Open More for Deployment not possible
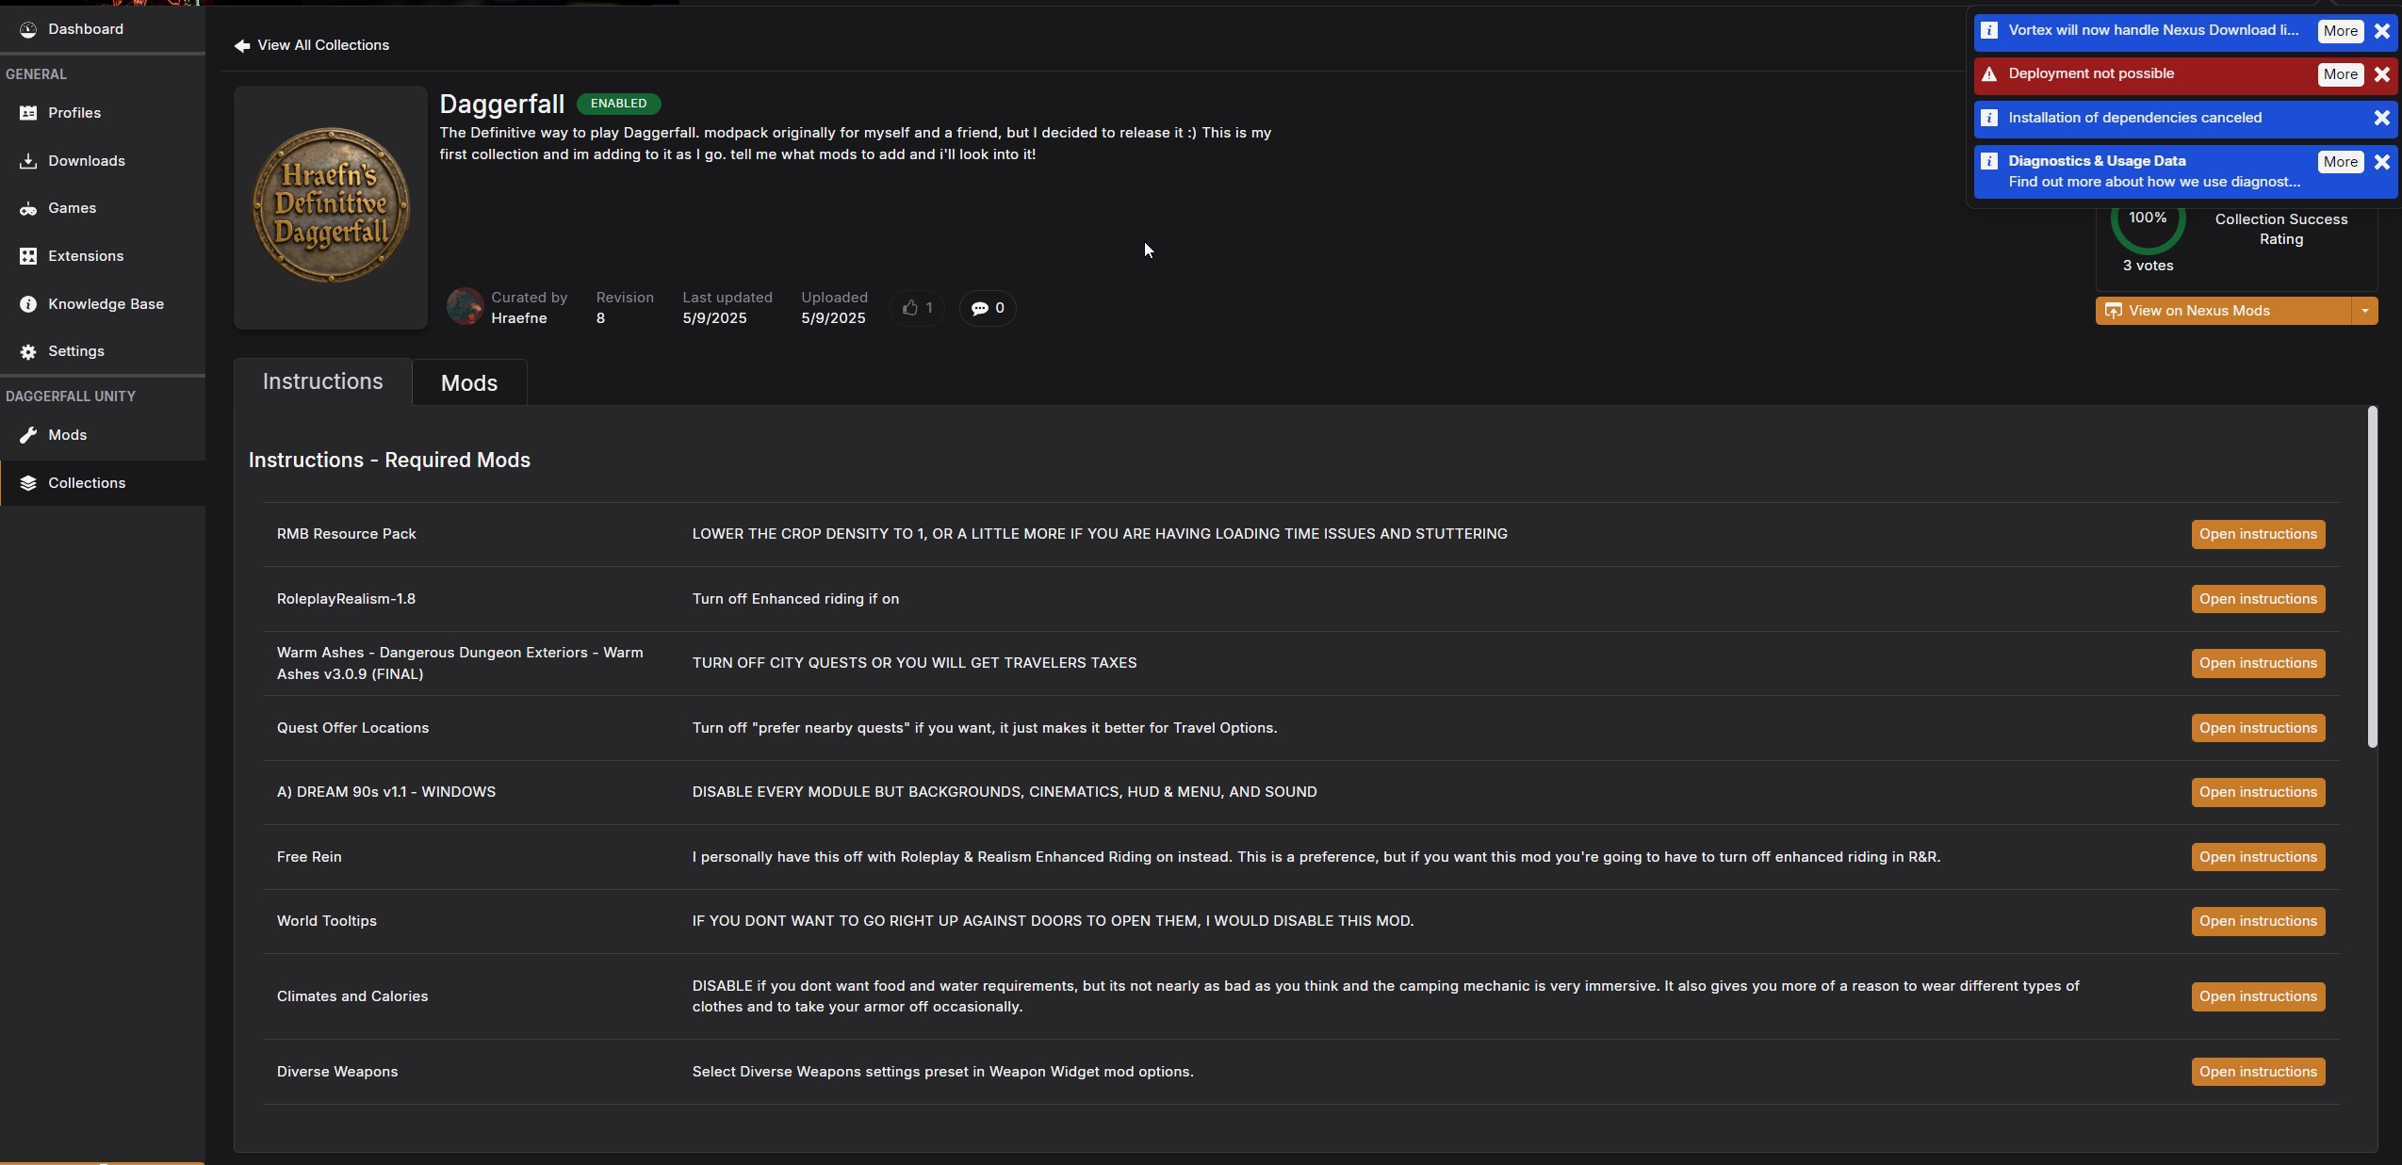Viewport: 2402px width, 1165px height. point(2341,74)
